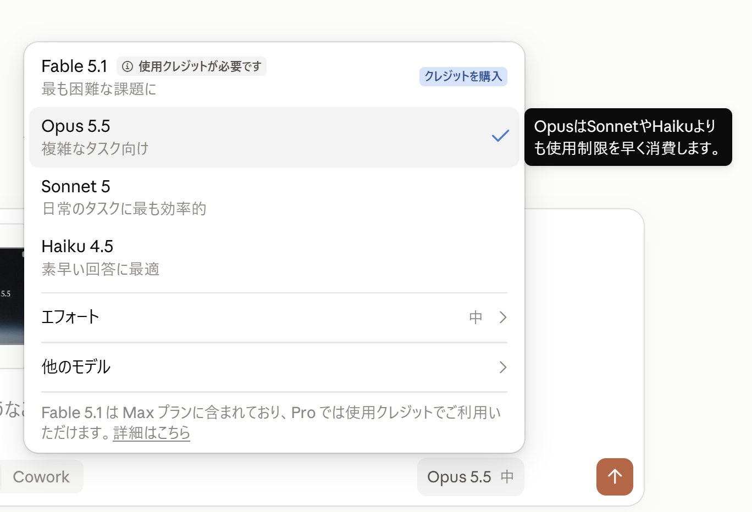Click the 複雑なタスク向け description text

[x=95, y=148]
